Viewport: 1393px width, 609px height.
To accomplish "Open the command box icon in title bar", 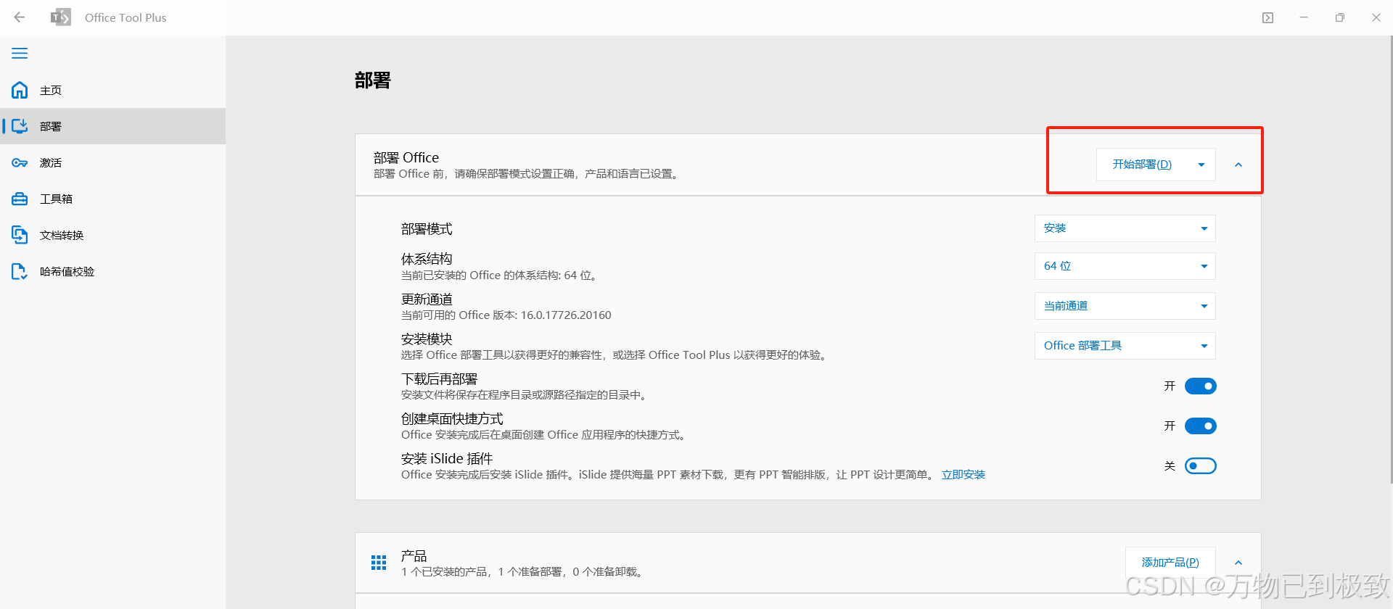I will (1267, 17).
